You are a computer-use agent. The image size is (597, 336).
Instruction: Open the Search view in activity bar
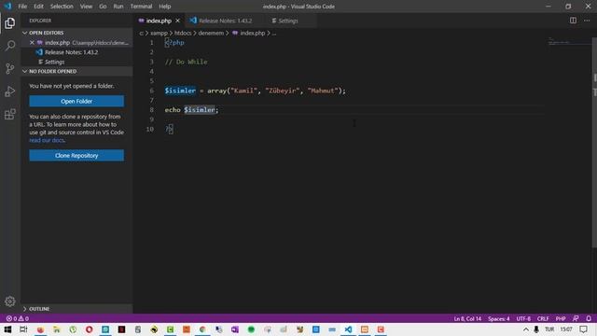tap(10, 46)
